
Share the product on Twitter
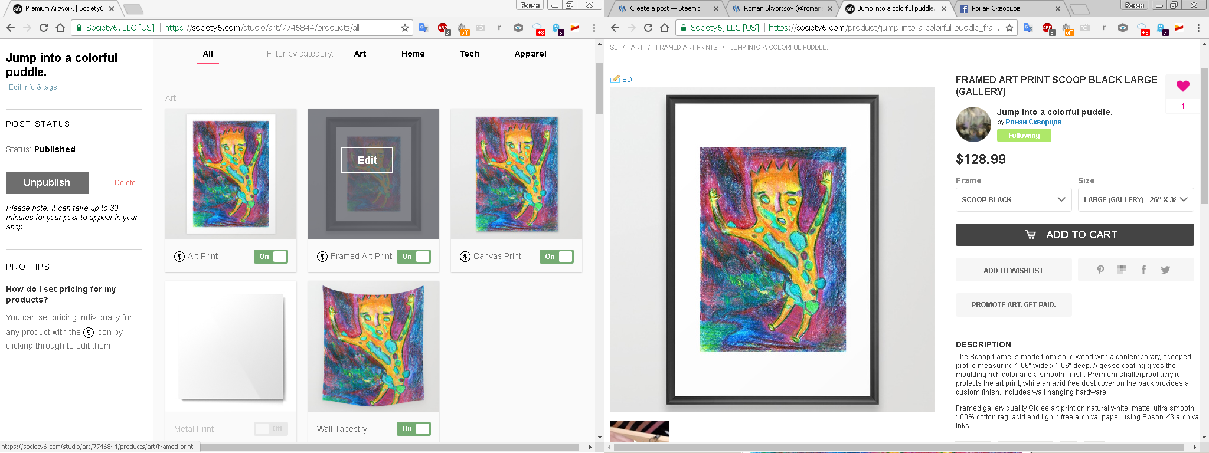click(x=1165, y=270)
